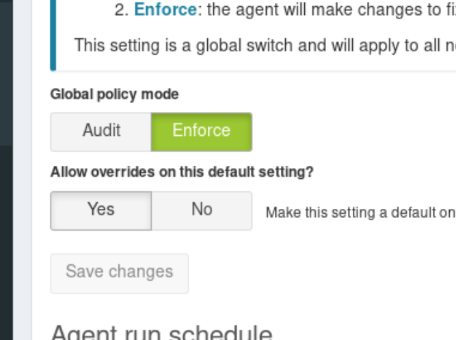The width and height of the screenshot is (456, 340).
Task: Click the darker lower part of left sidebar
Action: click(x=6, y=243)
